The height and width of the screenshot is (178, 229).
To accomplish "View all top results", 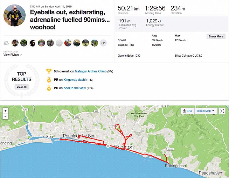I will [21, 87].
